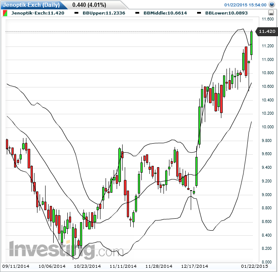278x272 pixels.
Task: Click the 11.200 price axis label
Action: pyautogui.click(x=268, y=46)
